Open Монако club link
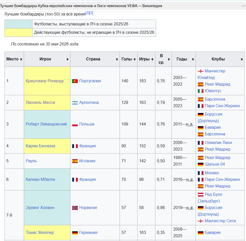Screen dimensions: 246x241 coord(212,173)
